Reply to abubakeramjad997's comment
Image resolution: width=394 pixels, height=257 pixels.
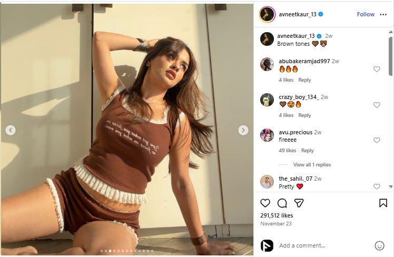[304, 80]
